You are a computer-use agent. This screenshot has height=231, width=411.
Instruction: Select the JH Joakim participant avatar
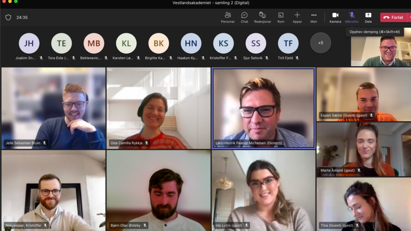point(29,43)
